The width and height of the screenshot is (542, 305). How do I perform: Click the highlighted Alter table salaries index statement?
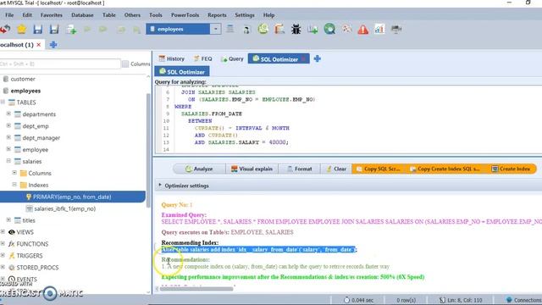(259, 249)
